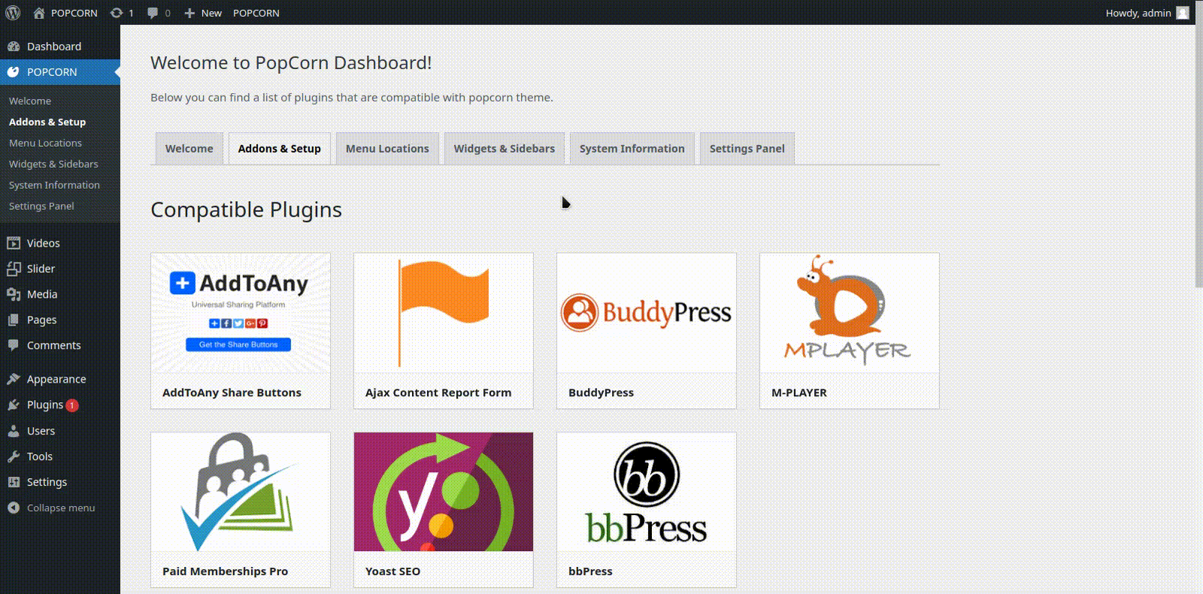Open the POPCORN site home icon
The image size is (1203, 594).
pyautogui.click(x=39, y=13)
